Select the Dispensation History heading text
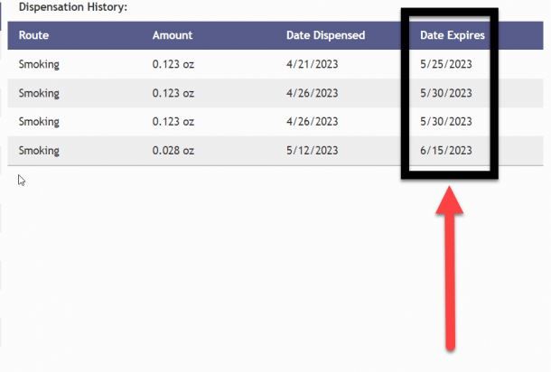551x372 pixels. (73, 6)
